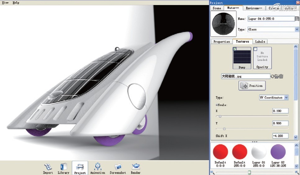The image size is (300, 175).
Task: Open the material Type Glass dropdown
Action: [297, 29]
